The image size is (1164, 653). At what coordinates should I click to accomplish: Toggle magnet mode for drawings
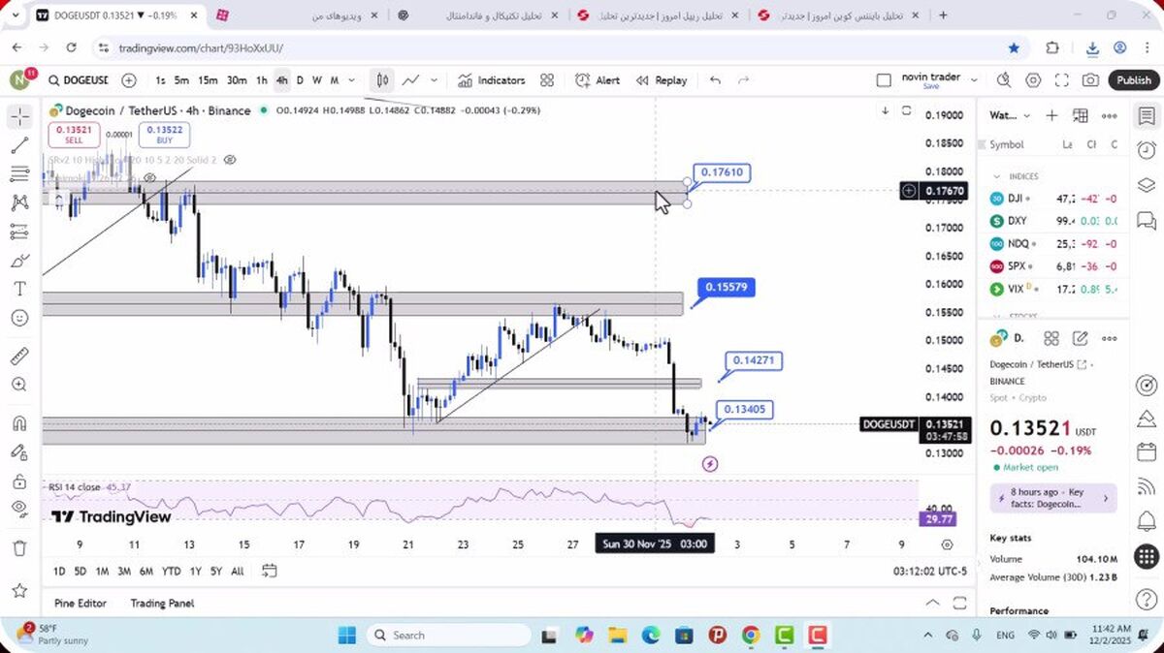(19, 423)
